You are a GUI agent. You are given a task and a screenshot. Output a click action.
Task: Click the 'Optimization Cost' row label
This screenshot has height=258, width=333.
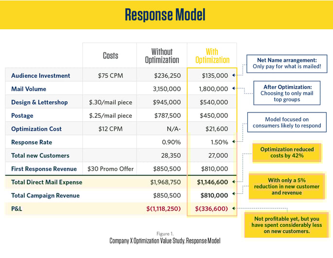36,129
